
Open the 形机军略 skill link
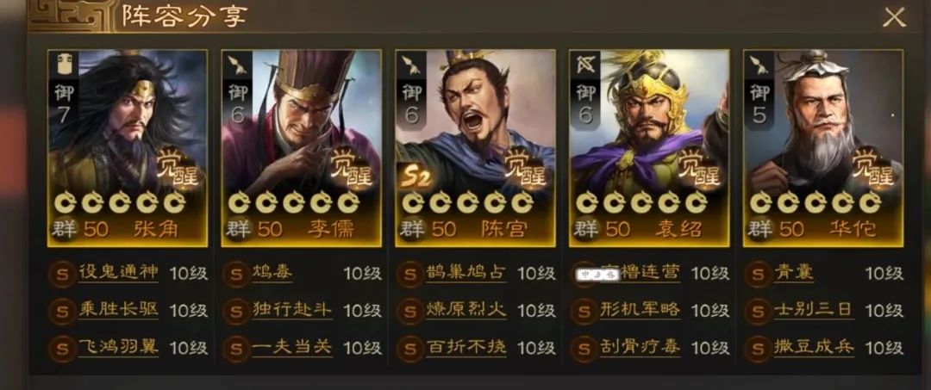640,309
